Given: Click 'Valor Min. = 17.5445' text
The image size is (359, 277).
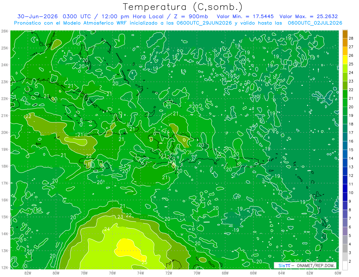Looking at the screenshot, I should pyautogui.click(x=245, y=16).
